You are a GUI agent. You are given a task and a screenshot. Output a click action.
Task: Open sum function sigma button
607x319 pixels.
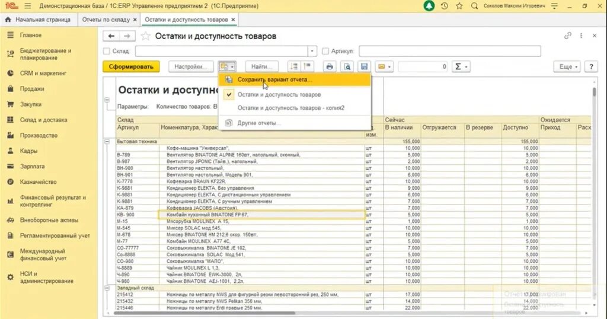point(461,66)
